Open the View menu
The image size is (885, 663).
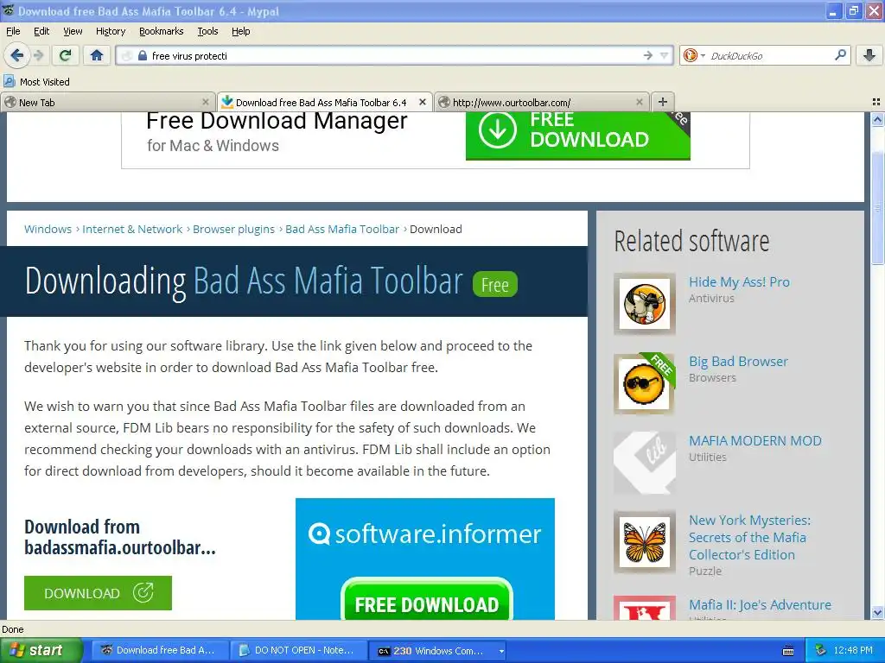[x=73, y=31]
